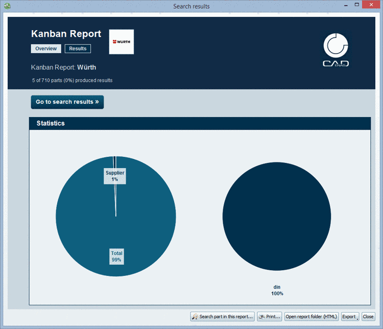
Task: Click the application icon in title bar
Action: pyautogui.click(x=7, y=6)
